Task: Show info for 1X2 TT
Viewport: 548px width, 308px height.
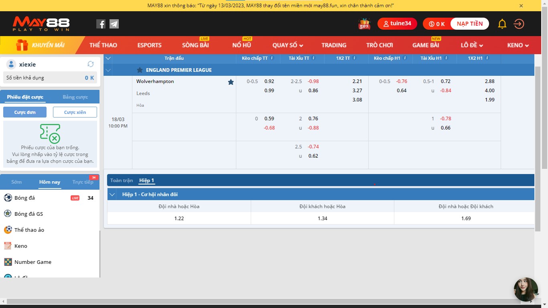Action: click(x=354, y=58)
